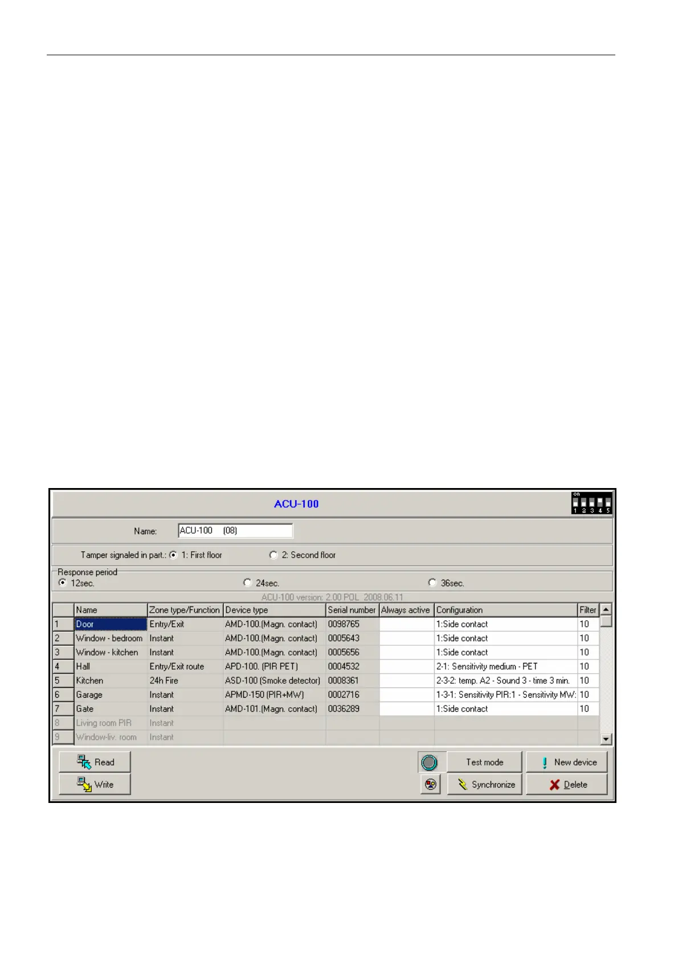678x959 pixels.
Task: Click serial number 0004532
Action: 353,666
